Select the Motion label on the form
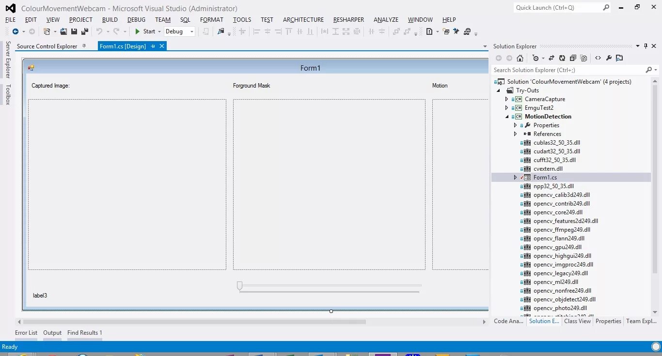662x356 pixels. (x=440, y=86)
